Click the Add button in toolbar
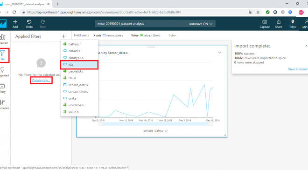 pos(15,24)
